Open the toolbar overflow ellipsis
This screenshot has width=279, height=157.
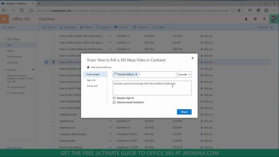[x=171, y=27]
